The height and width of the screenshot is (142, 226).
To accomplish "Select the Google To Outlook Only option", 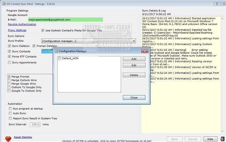I will point(9,91).
